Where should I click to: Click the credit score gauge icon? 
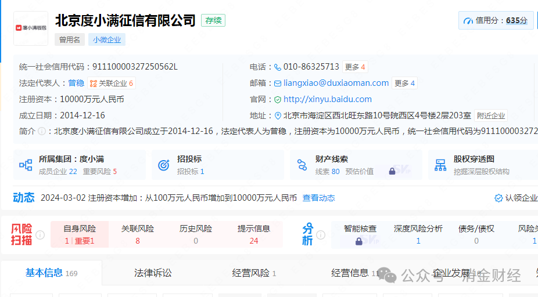coord(468,21)
